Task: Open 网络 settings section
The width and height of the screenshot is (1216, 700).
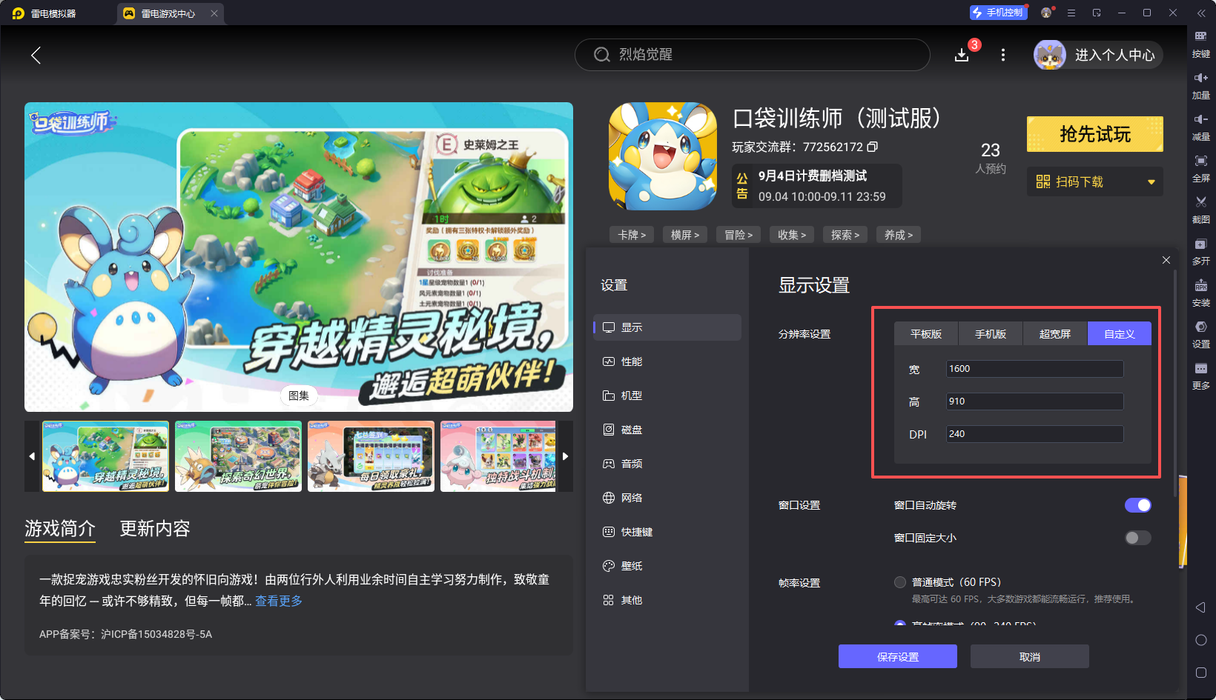Action: pos(667,498)
